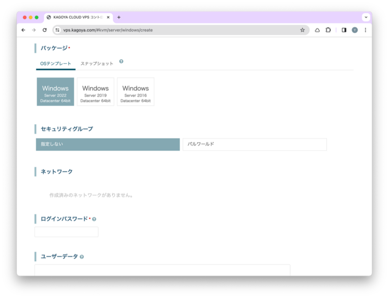Expand the tab search dropdown arrow
This screenshot has width=390, height=299.
pyautogui.click(x=366, y=17)
